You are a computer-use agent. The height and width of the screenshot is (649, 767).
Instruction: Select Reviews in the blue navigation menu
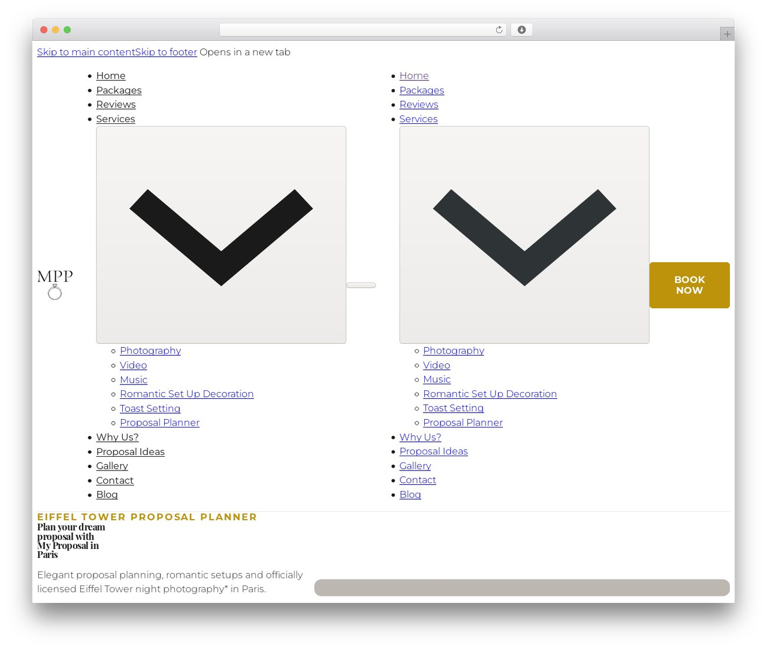419,104
